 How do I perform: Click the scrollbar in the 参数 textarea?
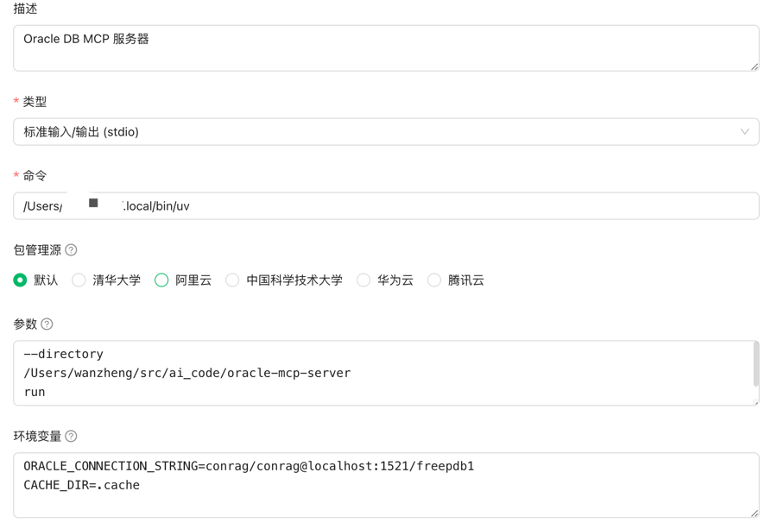(x=756, y=364)
